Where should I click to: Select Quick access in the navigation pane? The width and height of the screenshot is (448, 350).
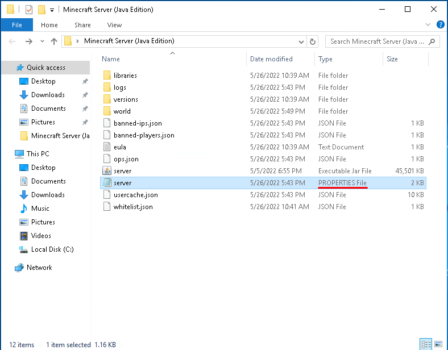click(45, 68)
